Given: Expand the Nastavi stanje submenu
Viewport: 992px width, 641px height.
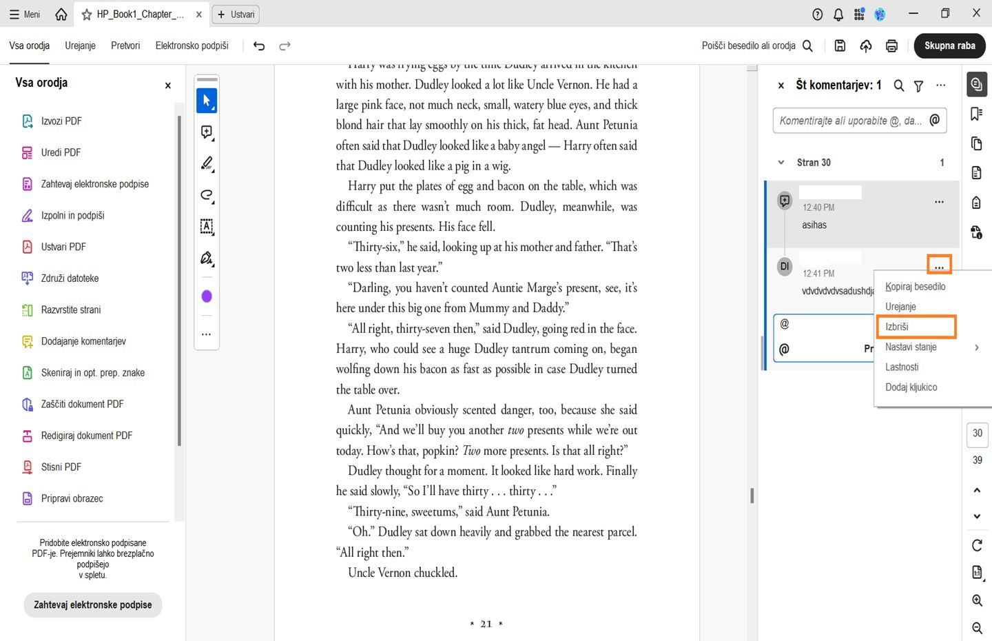Looking at the screenshot, I should pos(932,347).
